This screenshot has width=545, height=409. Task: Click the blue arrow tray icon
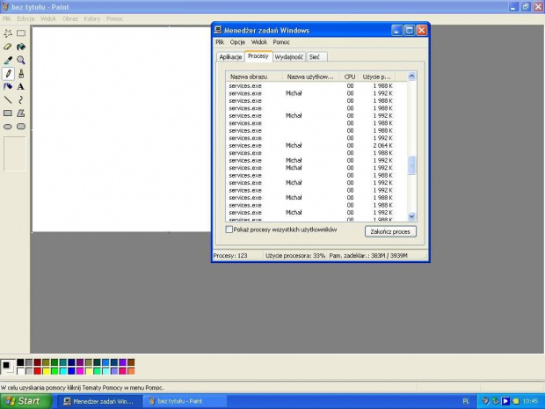pyautogui.click(x=505, y=401)
